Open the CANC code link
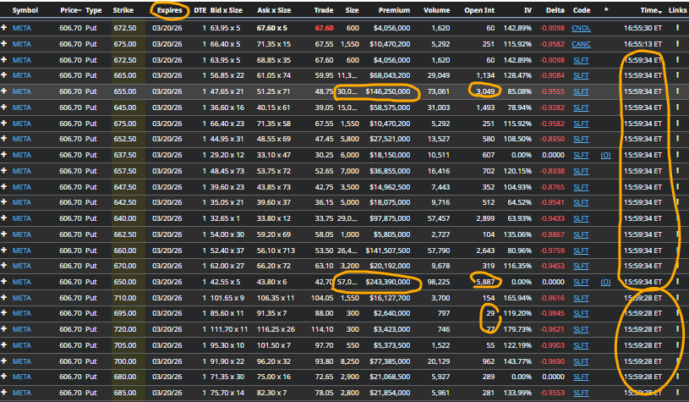 581,44
